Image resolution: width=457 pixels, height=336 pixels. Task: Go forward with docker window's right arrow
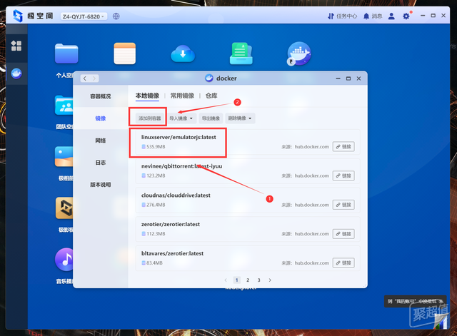(x=94, y=78)
